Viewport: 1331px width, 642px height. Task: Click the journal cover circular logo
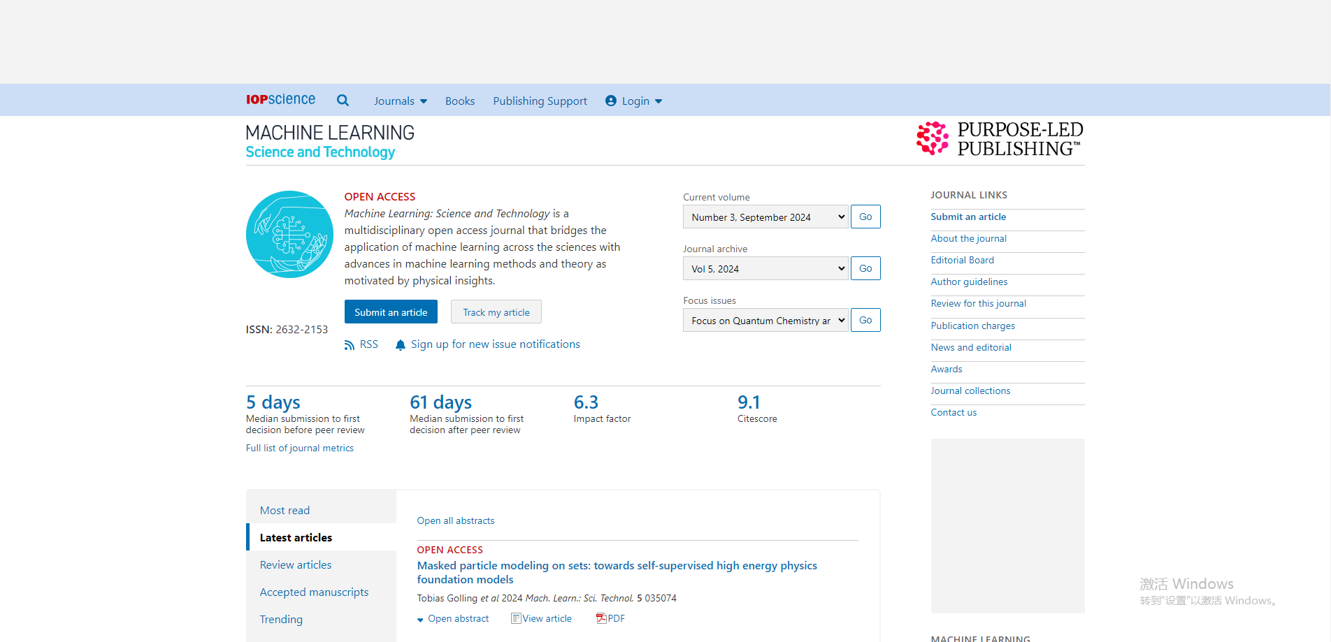click(289, 234)
